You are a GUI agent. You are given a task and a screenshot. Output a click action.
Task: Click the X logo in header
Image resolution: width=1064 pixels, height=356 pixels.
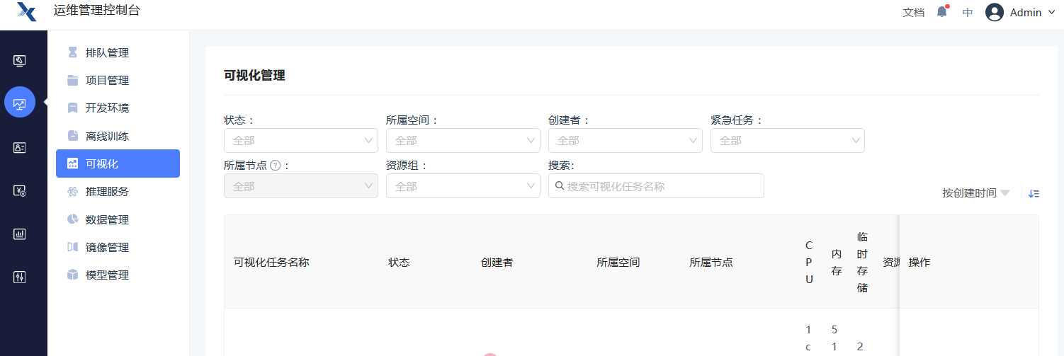click(26, 12)
